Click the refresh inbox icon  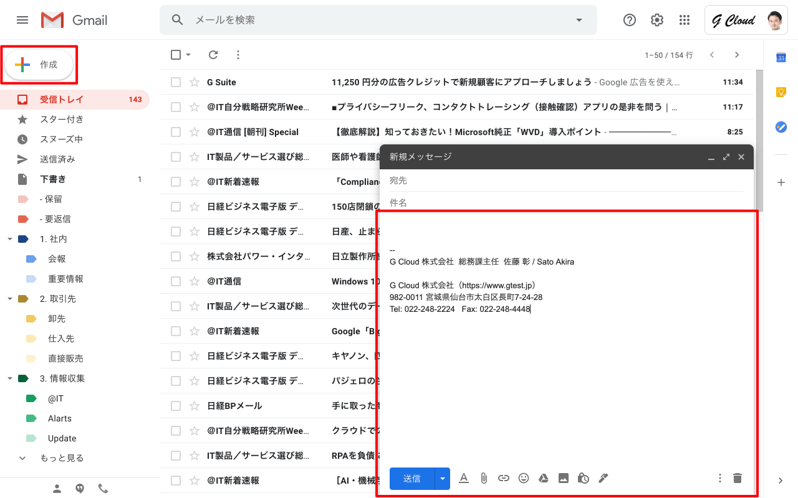click(x=213, y=55)
